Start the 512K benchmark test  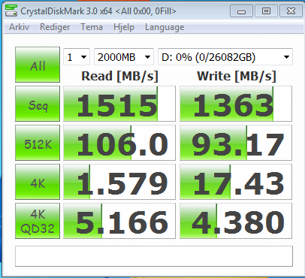38,143
